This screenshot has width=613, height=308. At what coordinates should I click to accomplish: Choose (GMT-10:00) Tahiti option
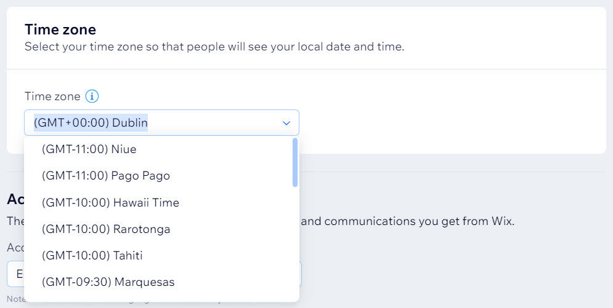pos(158,255)
